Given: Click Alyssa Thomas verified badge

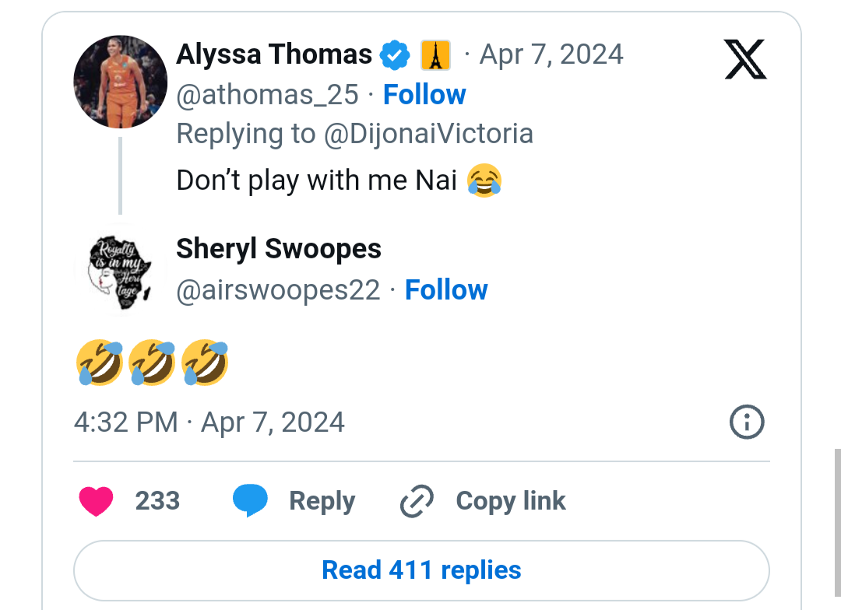Looking at the screenshot, I should click(395, 55).
